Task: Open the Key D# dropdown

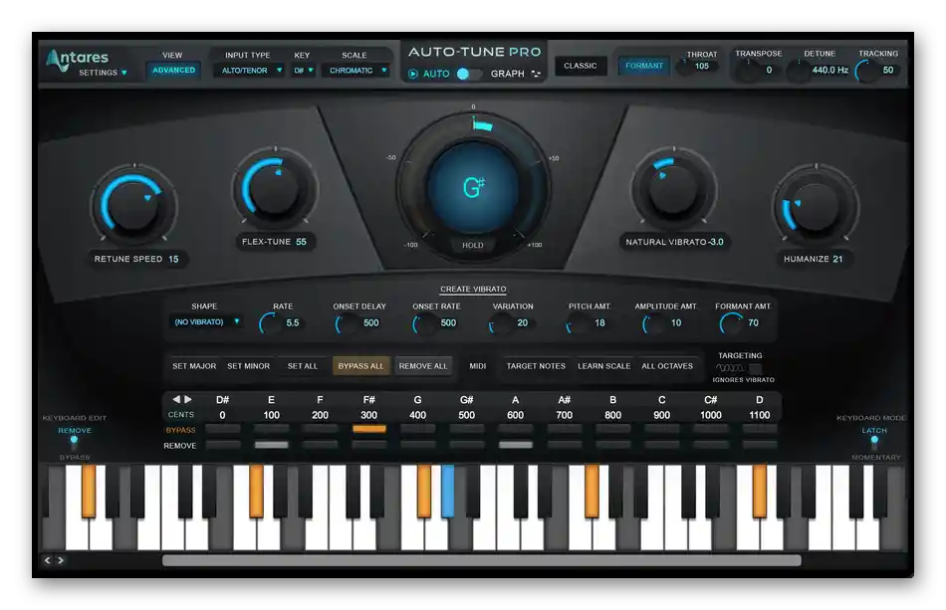Action: pyautogui.click(x=304, y=71)
